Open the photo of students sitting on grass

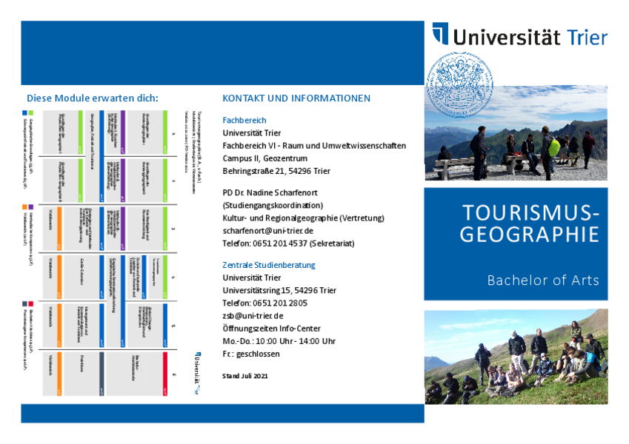tap(516, 356)
